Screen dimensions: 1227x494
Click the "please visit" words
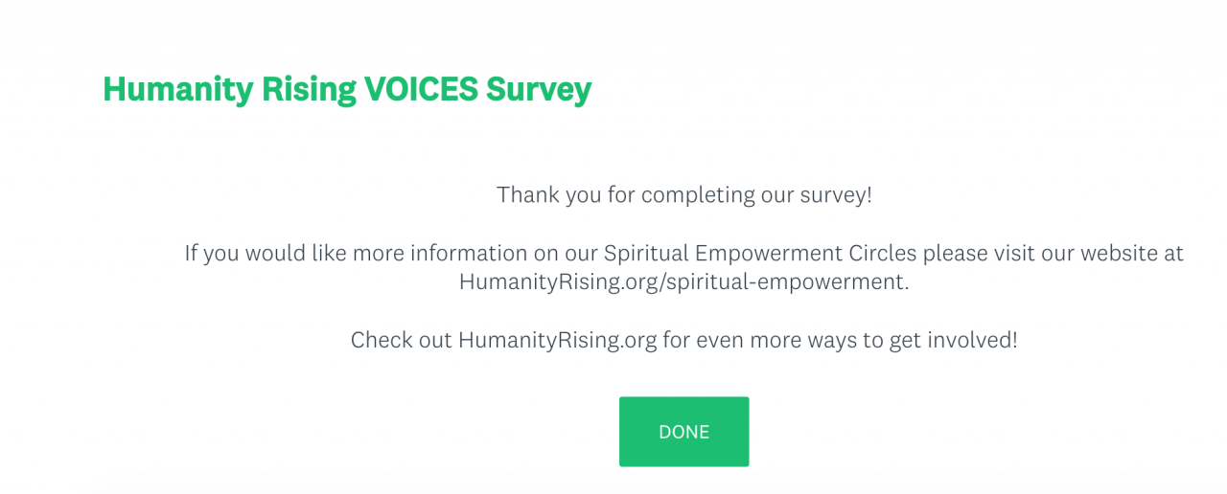click(x=979, y=254)
